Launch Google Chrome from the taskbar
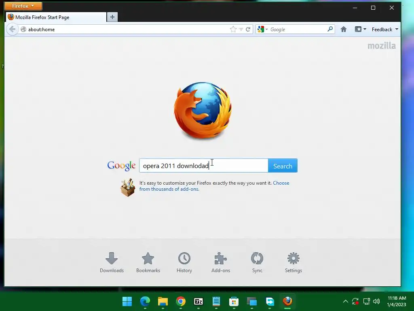This screenshot has width=414, height=311. [x=181, y=301]
